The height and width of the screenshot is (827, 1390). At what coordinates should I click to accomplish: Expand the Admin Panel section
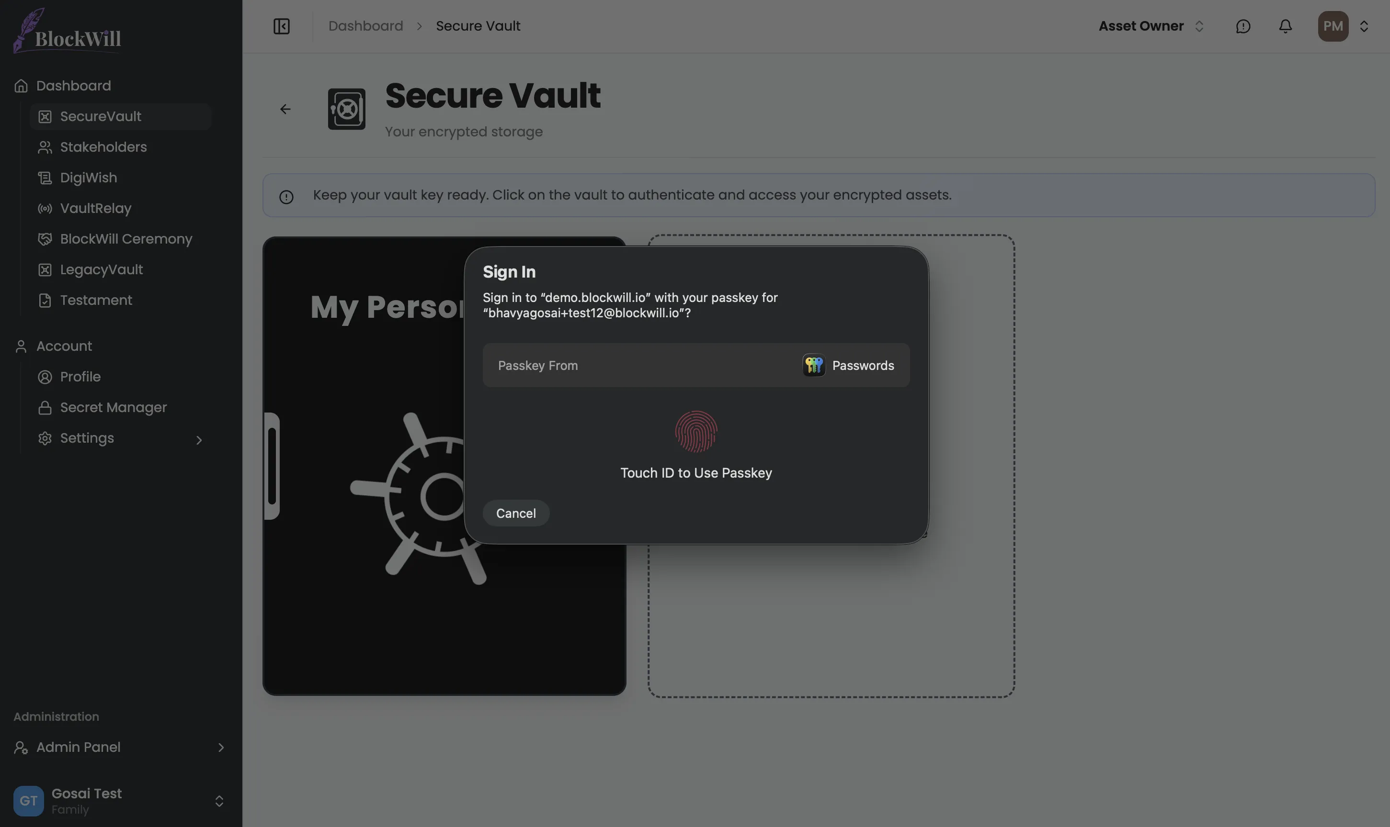coord(221,747)
